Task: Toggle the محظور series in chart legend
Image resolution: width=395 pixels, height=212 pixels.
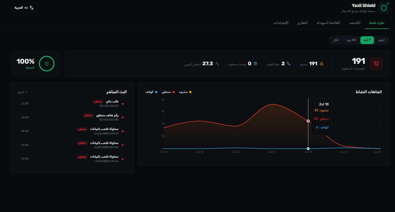Action: [168, 92]
